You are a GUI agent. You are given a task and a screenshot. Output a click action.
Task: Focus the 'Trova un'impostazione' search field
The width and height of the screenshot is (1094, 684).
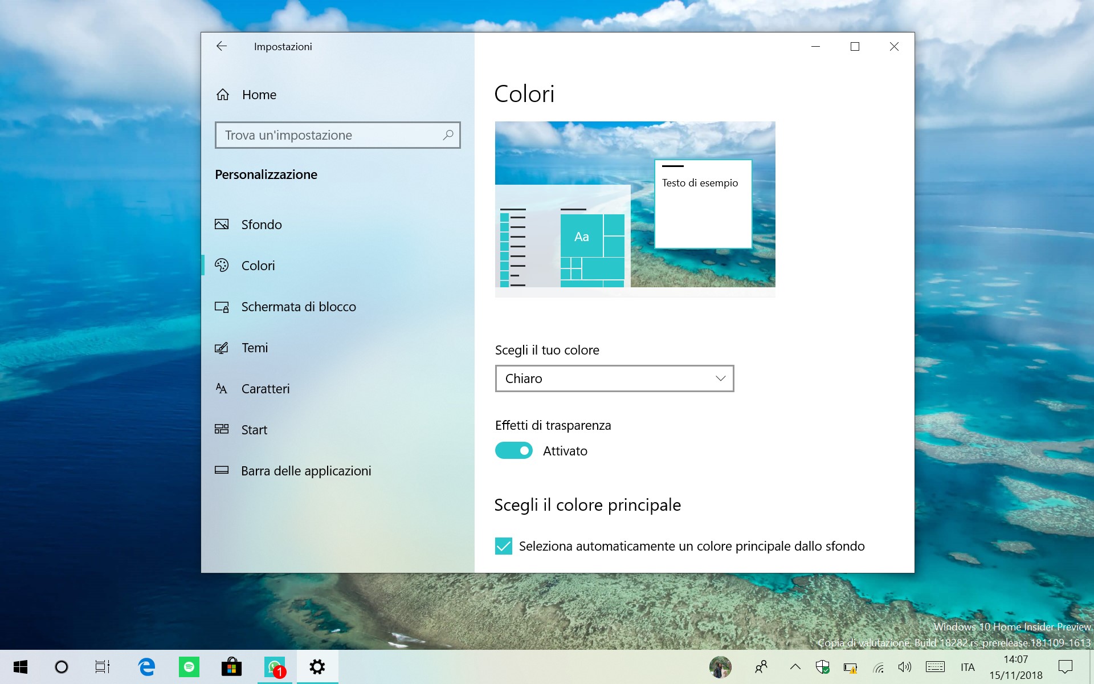pyautogui.click(x=338, y=135)
